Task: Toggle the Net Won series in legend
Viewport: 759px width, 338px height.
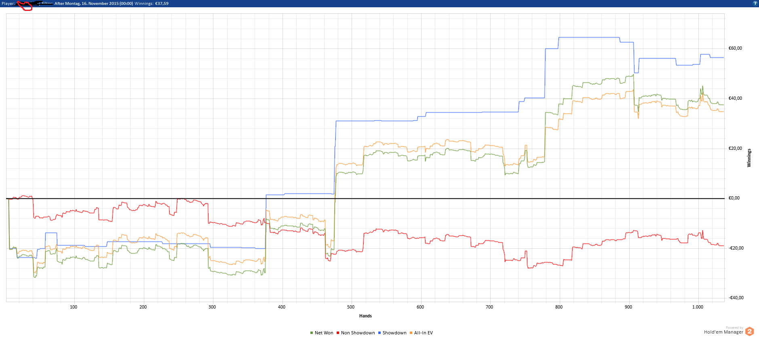Action: [322, 333]
